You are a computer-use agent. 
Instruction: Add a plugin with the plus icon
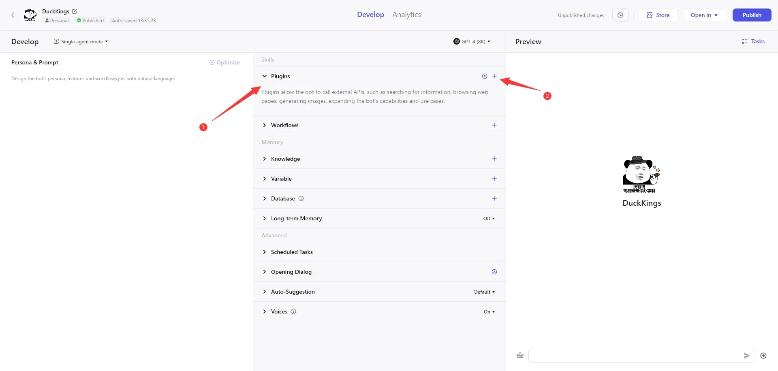coord(494,76)
